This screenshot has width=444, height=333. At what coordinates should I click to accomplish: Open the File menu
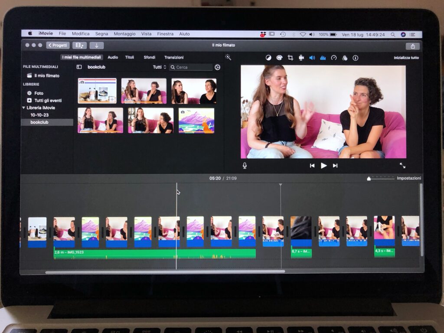[x=62, y=33]
